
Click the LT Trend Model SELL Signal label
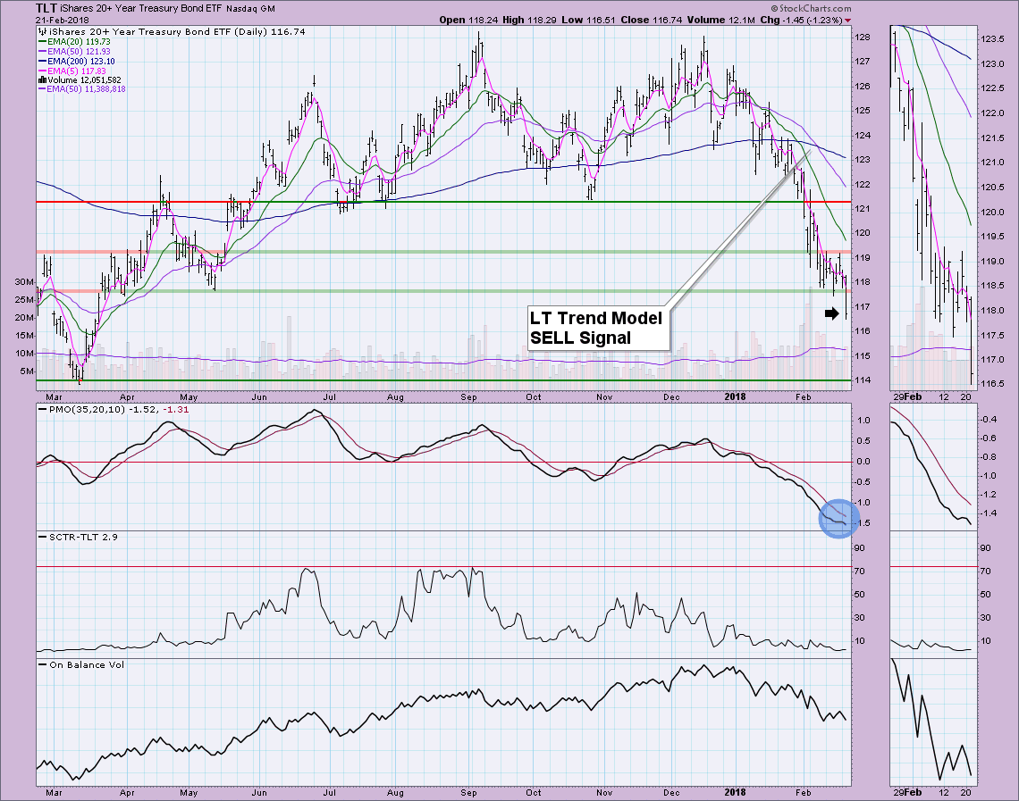pos(598,328)
